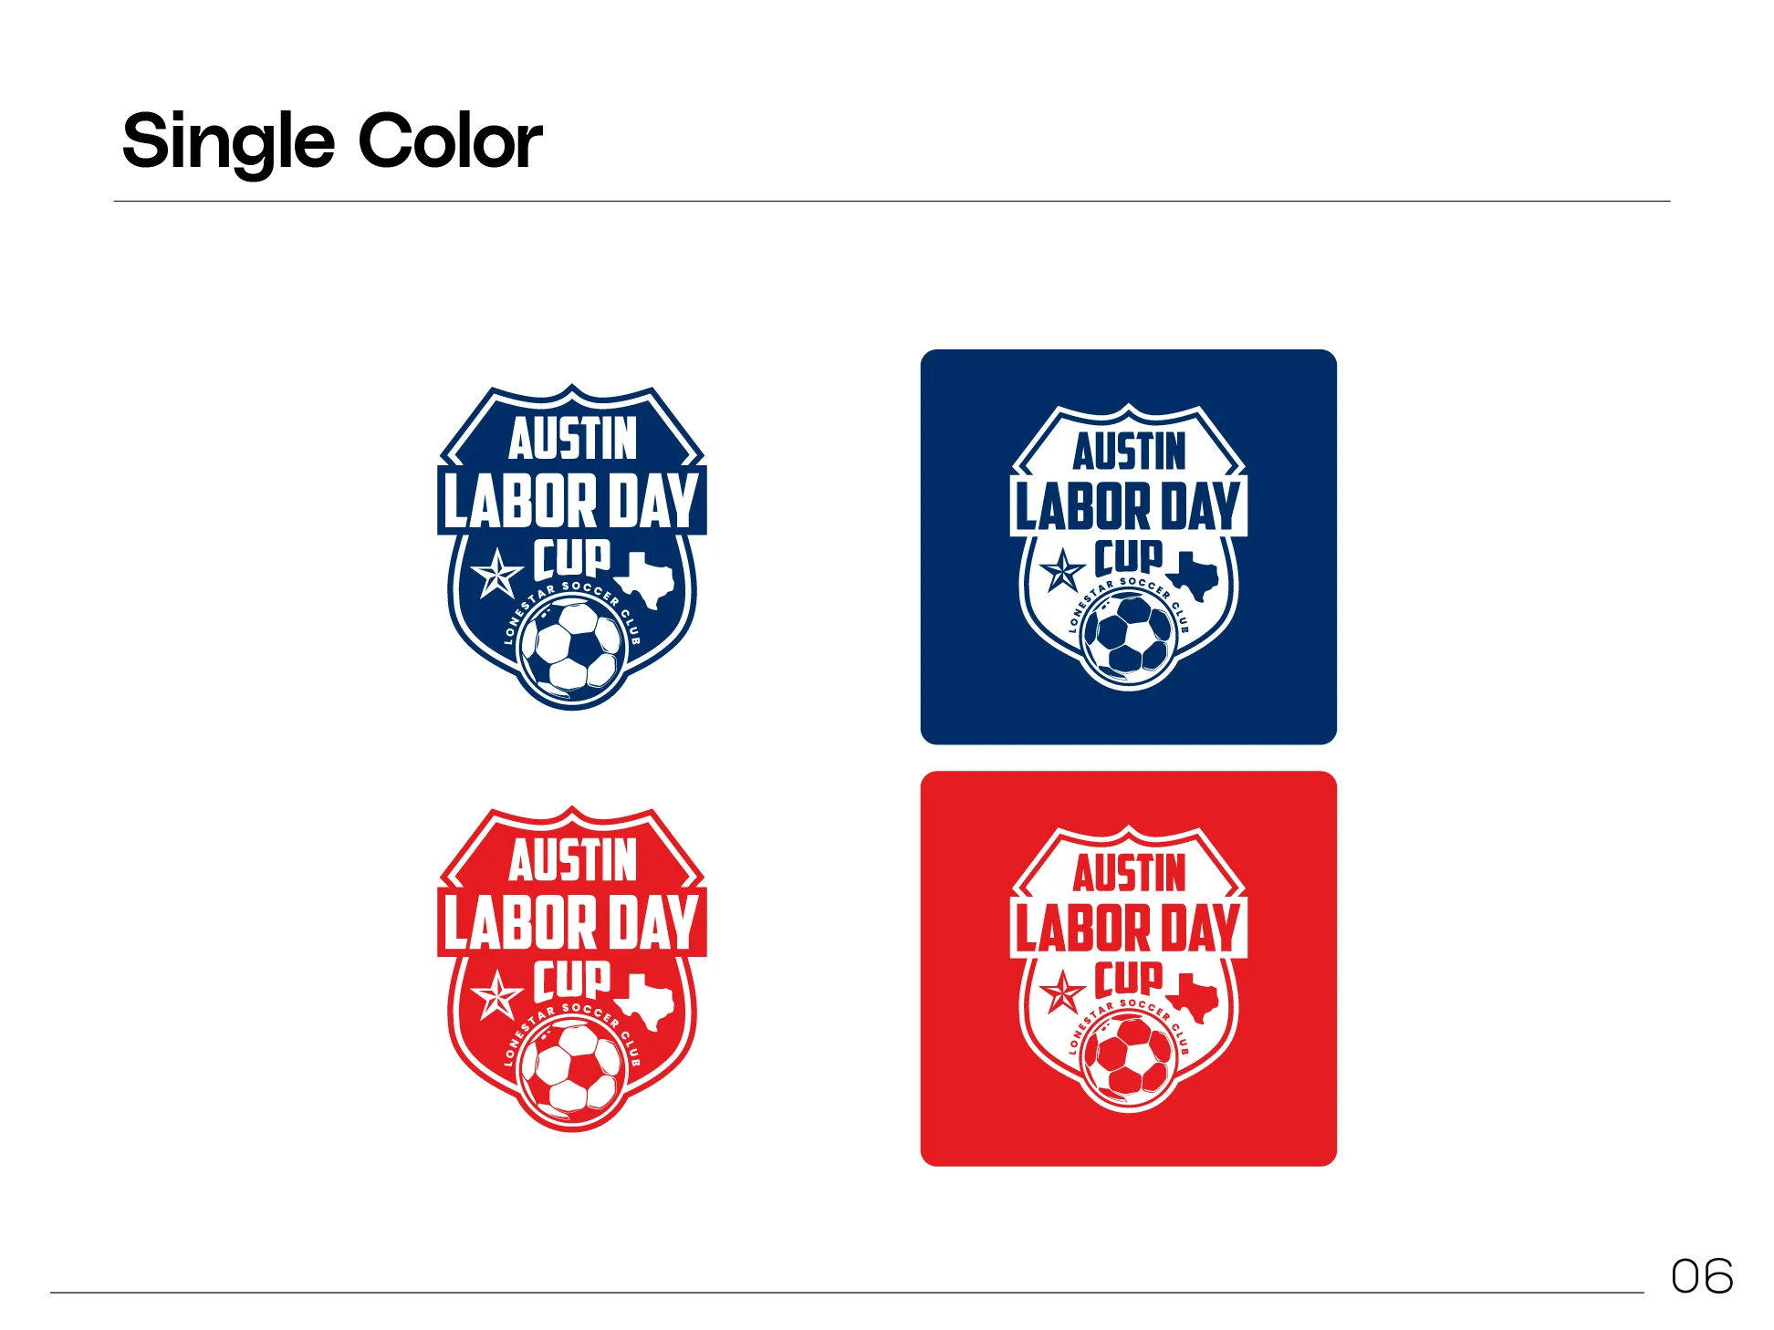Select the white logo on navy square

pyautogui.click(x=1129, y=546)
